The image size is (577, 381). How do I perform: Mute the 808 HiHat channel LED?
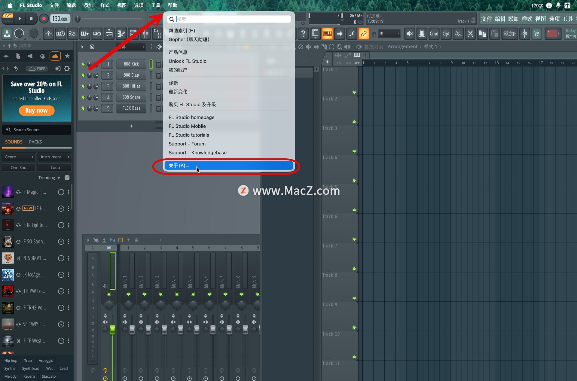(83, 87)
